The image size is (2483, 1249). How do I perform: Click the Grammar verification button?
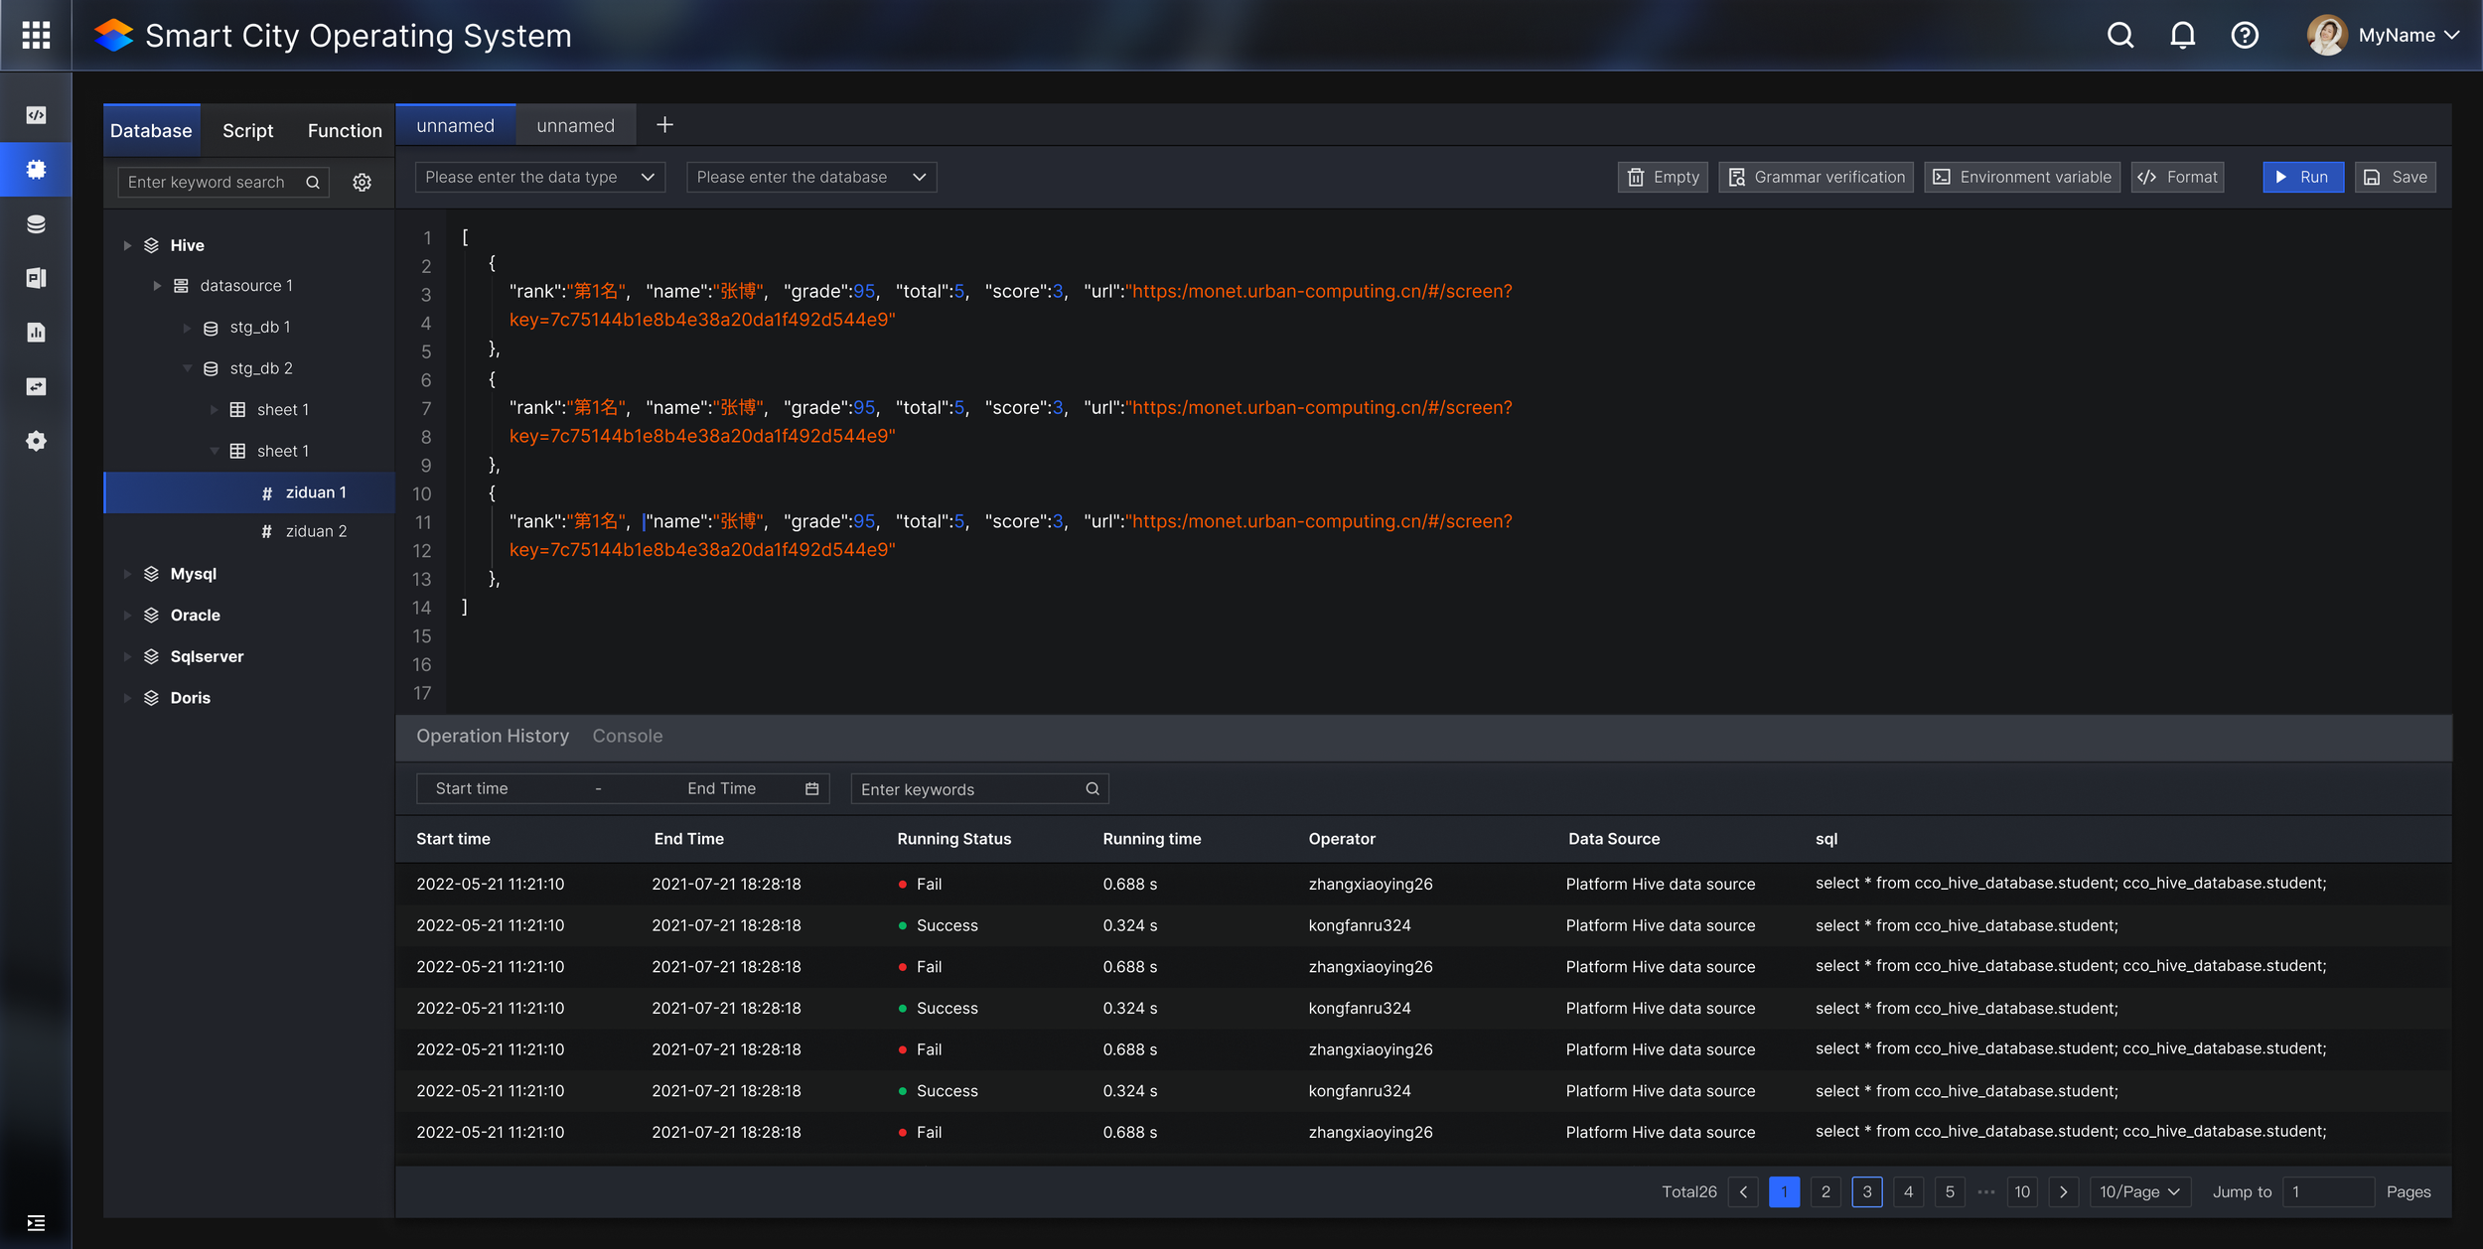coord(1816,177)
